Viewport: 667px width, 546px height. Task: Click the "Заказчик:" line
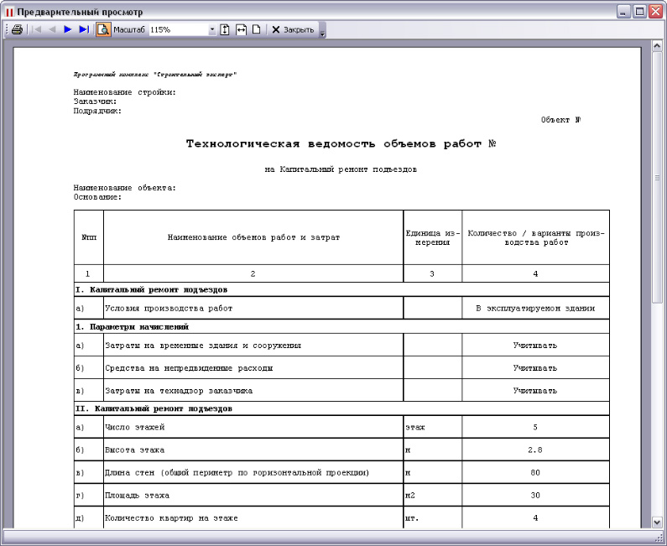[95, 101]
